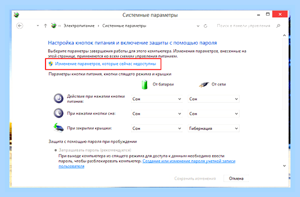300x197 pixels.
Task: Click label При нажатии кнопки сна
Action: 91,113
